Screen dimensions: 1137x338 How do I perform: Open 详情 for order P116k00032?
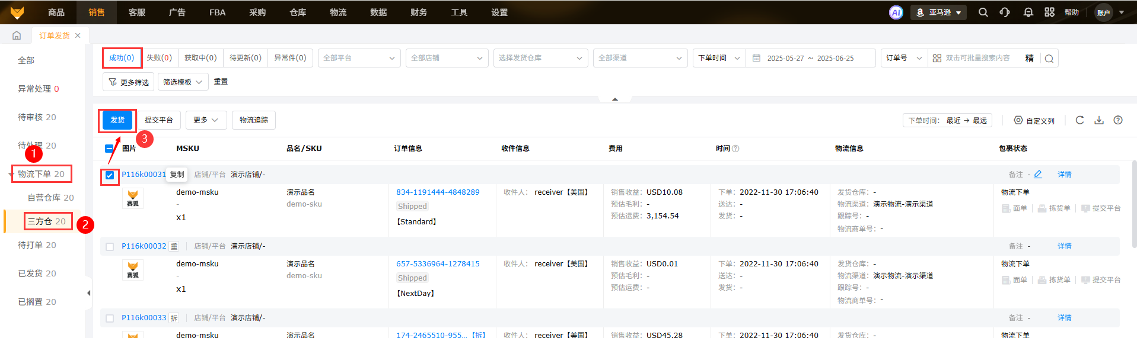[x=1065, y=246]
